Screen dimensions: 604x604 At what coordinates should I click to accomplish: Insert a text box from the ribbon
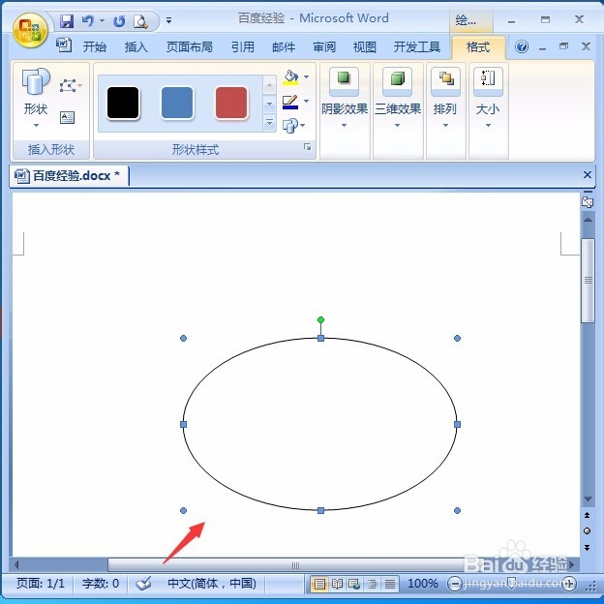point(67,117)
